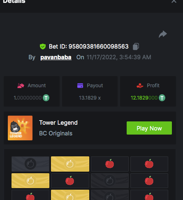This screenshot has height=200, width=183.
Task: Click the Tether coin icon beside Amount
Action: tap(46, 98)
